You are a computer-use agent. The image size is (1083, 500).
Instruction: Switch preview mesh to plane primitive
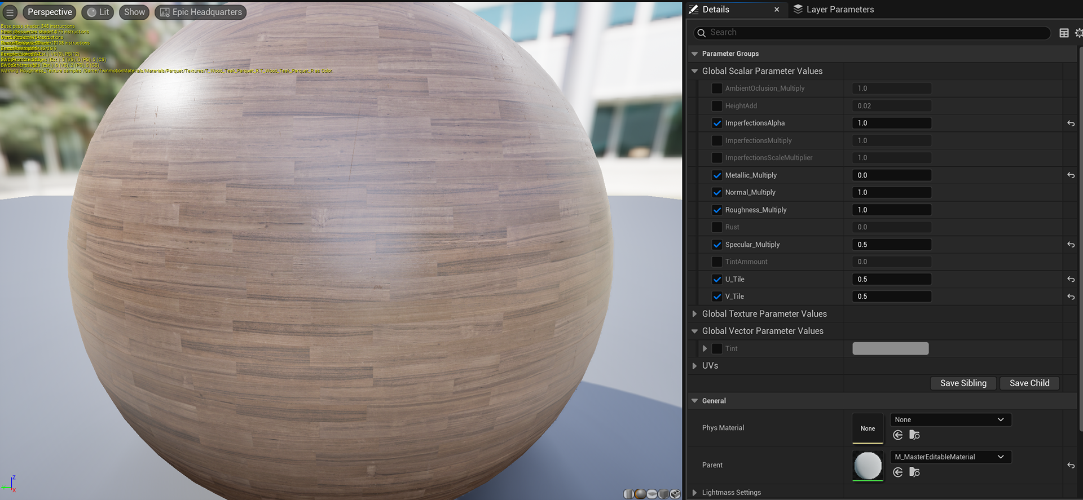pos(652,494)
